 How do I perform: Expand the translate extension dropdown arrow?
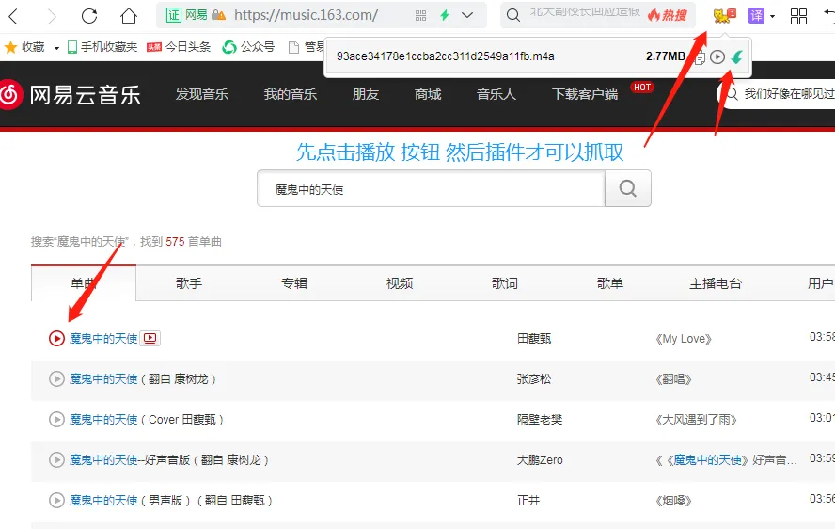(x=772, y=16)
